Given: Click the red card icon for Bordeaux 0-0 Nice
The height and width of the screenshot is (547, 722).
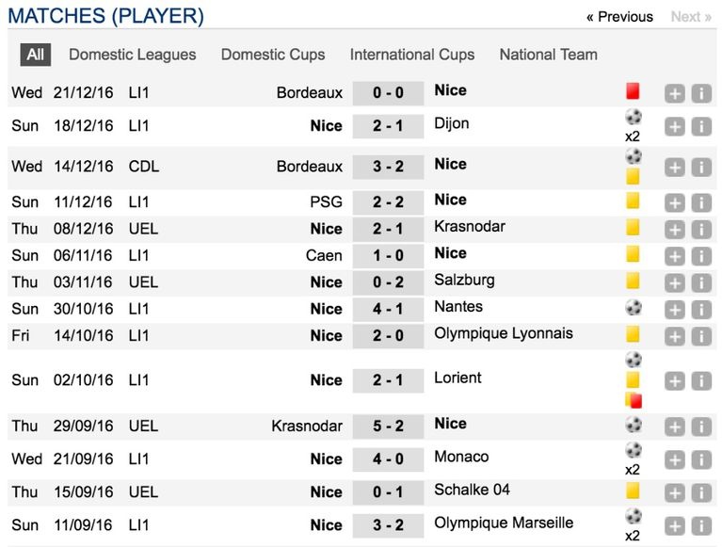Looking at the screenshot, I should tap(633, 91).
